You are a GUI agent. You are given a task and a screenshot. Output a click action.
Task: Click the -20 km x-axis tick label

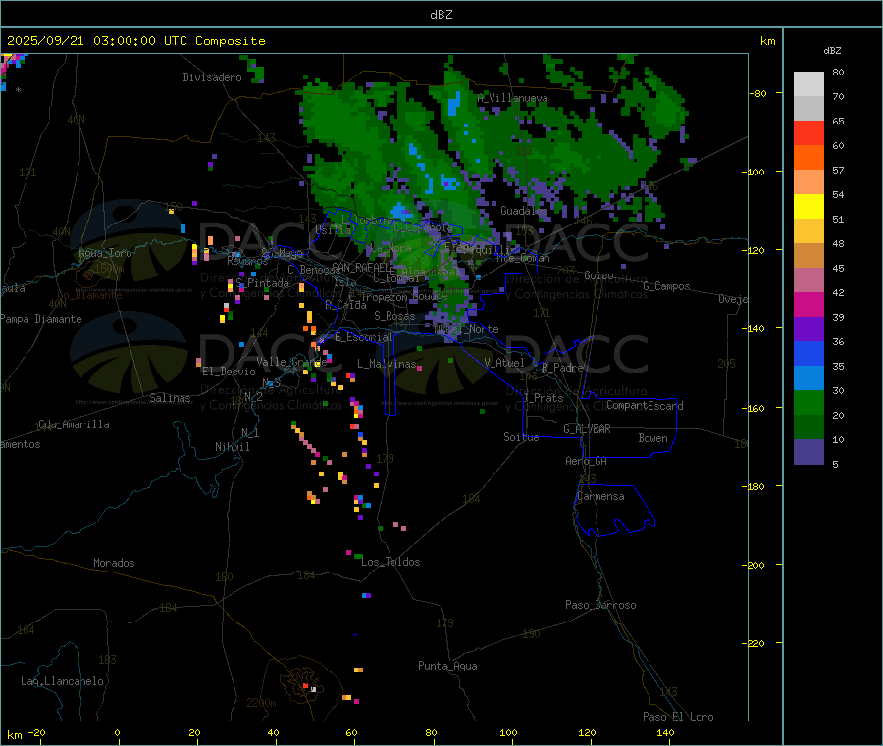pos(36,732)
